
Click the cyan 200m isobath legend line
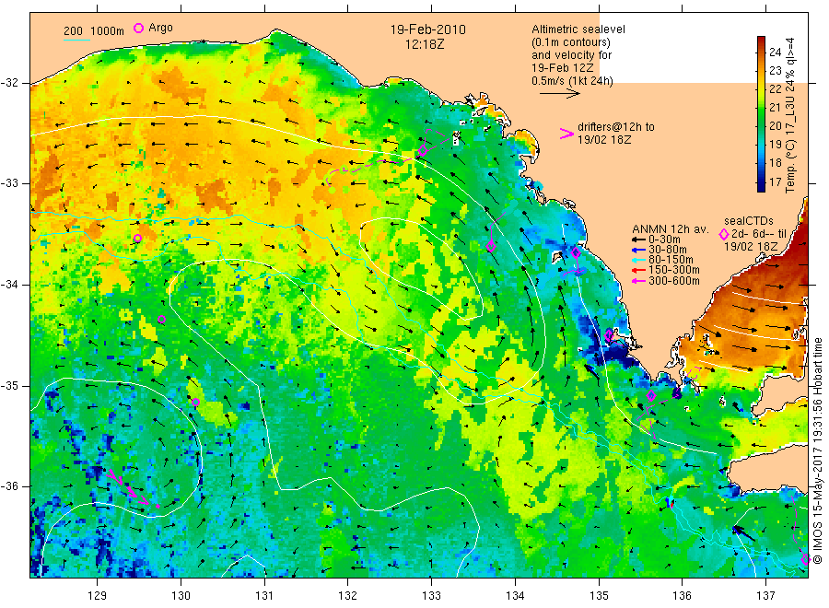76,40
